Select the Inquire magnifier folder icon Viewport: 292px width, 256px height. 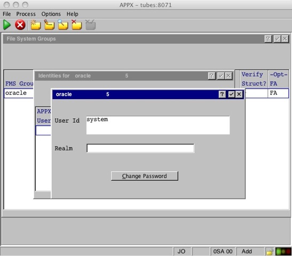pyautogui.click(x=63, y=25)
